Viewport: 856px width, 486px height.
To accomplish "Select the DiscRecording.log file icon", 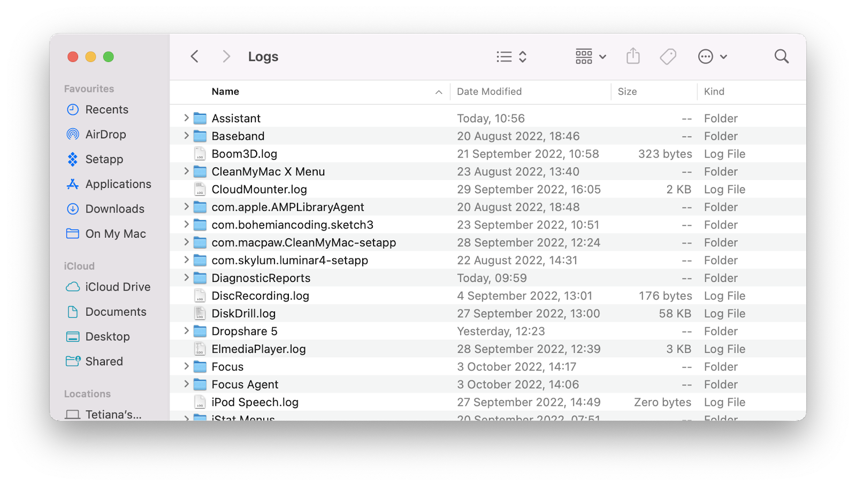I will pyautogui.click(x=200, y=295).
